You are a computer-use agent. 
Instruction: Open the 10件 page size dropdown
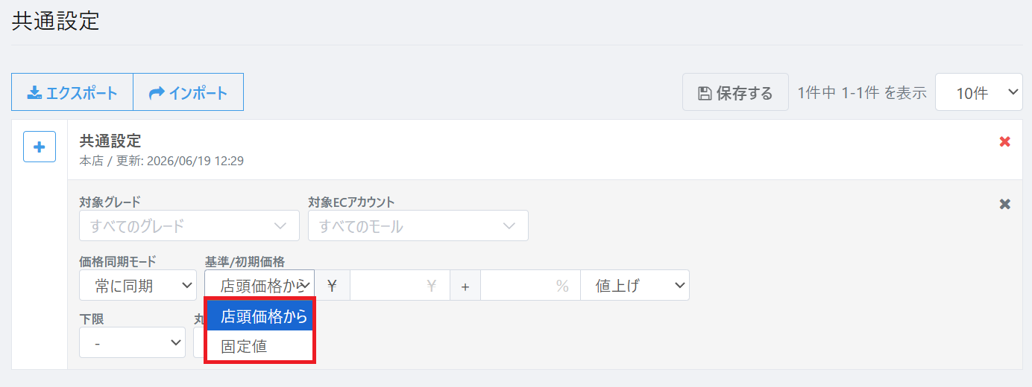[978, 92]
